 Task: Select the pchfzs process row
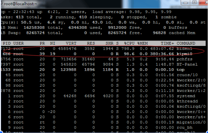pos(103,59)
